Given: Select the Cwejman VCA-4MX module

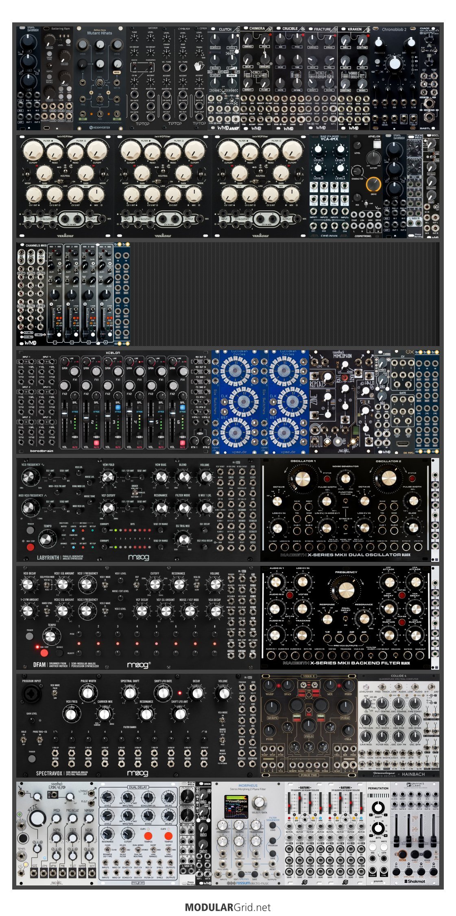Looking at the screenshot, I should 329,186.
